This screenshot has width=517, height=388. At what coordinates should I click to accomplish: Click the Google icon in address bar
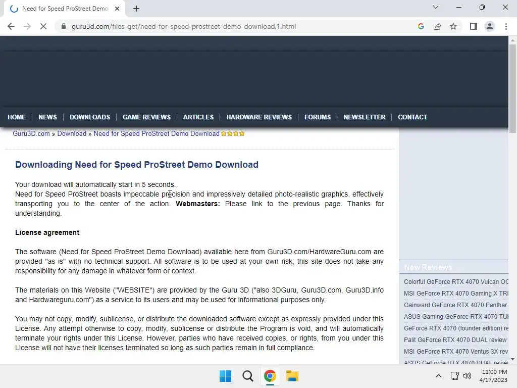tap(421, 26)
